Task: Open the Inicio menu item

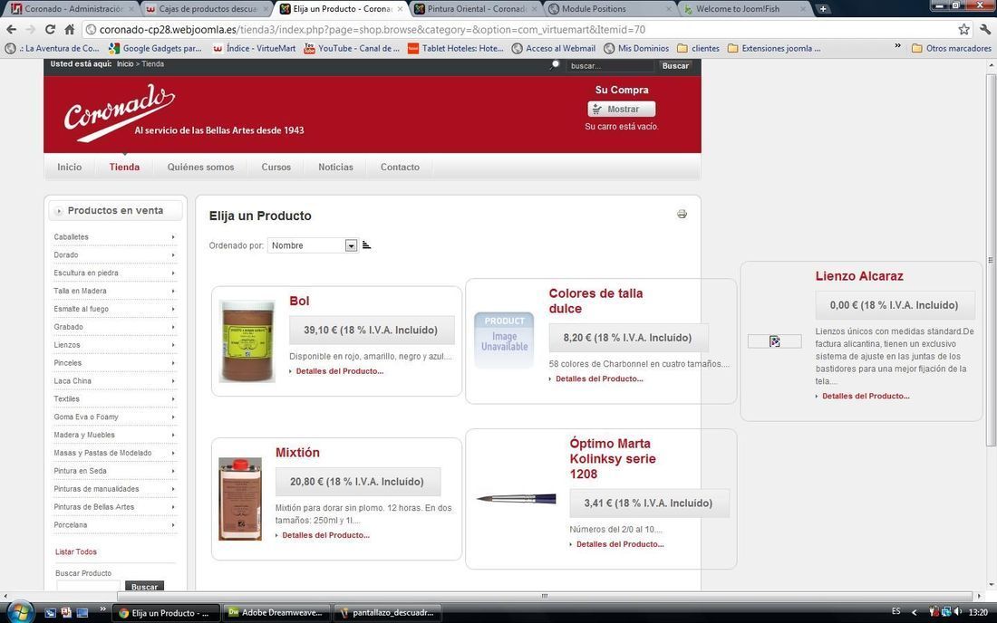Action: [x=69, y=167]
